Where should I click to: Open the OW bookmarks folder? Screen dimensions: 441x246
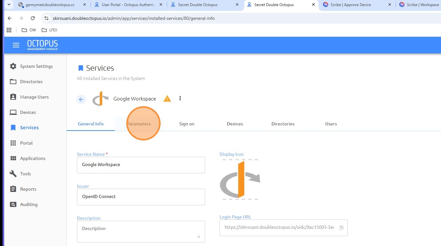click(29, 30)
